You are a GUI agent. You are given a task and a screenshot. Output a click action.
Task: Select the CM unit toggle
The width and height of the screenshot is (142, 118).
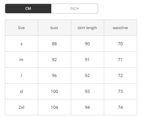point(28,9)
